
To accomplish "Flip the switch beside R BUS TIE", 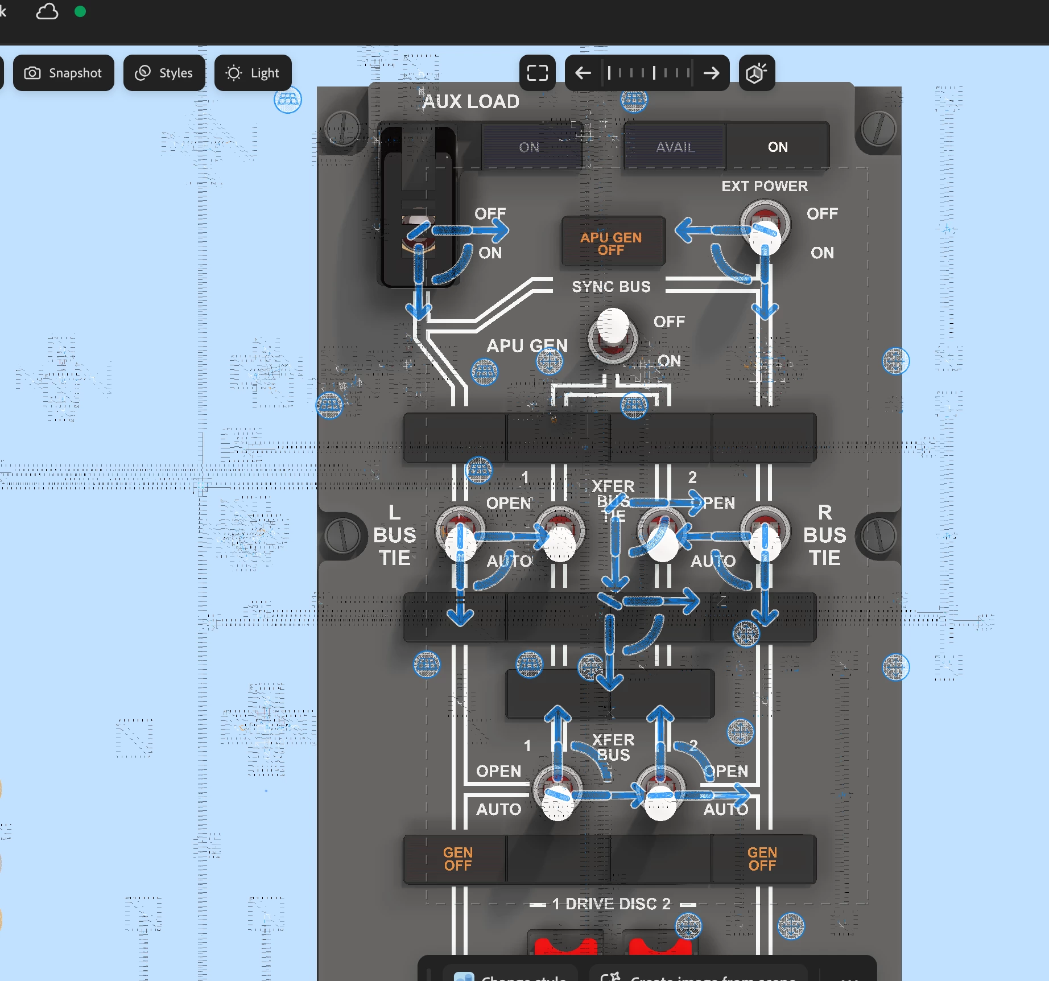I will [x=765, y=535].
